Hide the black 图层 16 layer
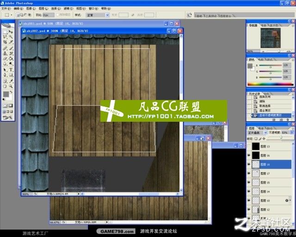Viewport: 296px width, 237px height. [x=249, y=156]
